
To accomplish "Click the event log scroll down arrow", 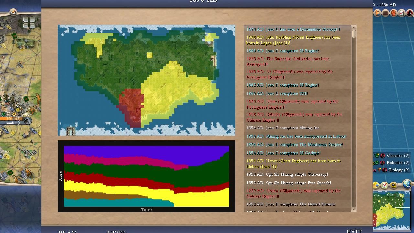I will coord(354,209).
